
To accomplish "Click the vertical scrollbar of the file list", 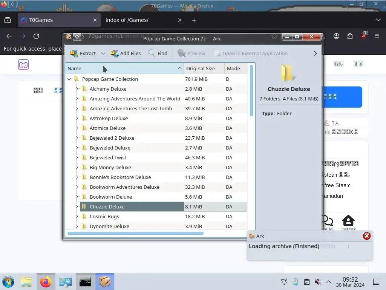I will click(251, 91).
